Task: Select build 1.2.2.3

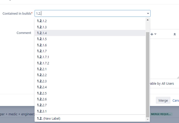Action: tap(90, 81)
